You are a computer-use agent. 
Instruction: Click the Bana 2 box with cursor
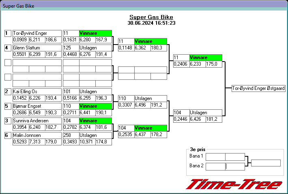coord(235,166)
